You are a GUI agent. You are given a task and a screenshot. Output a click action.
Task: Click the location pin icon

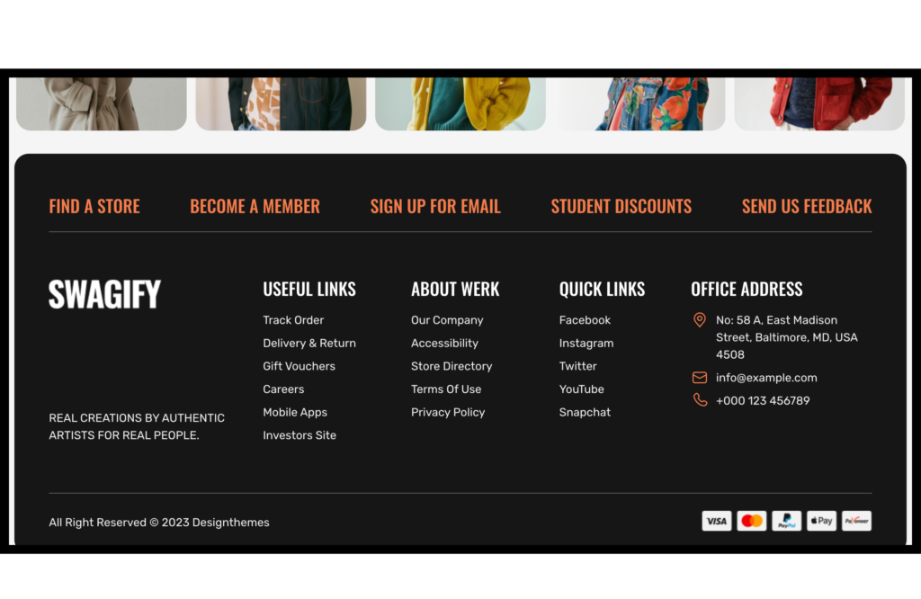click(700, 320)
